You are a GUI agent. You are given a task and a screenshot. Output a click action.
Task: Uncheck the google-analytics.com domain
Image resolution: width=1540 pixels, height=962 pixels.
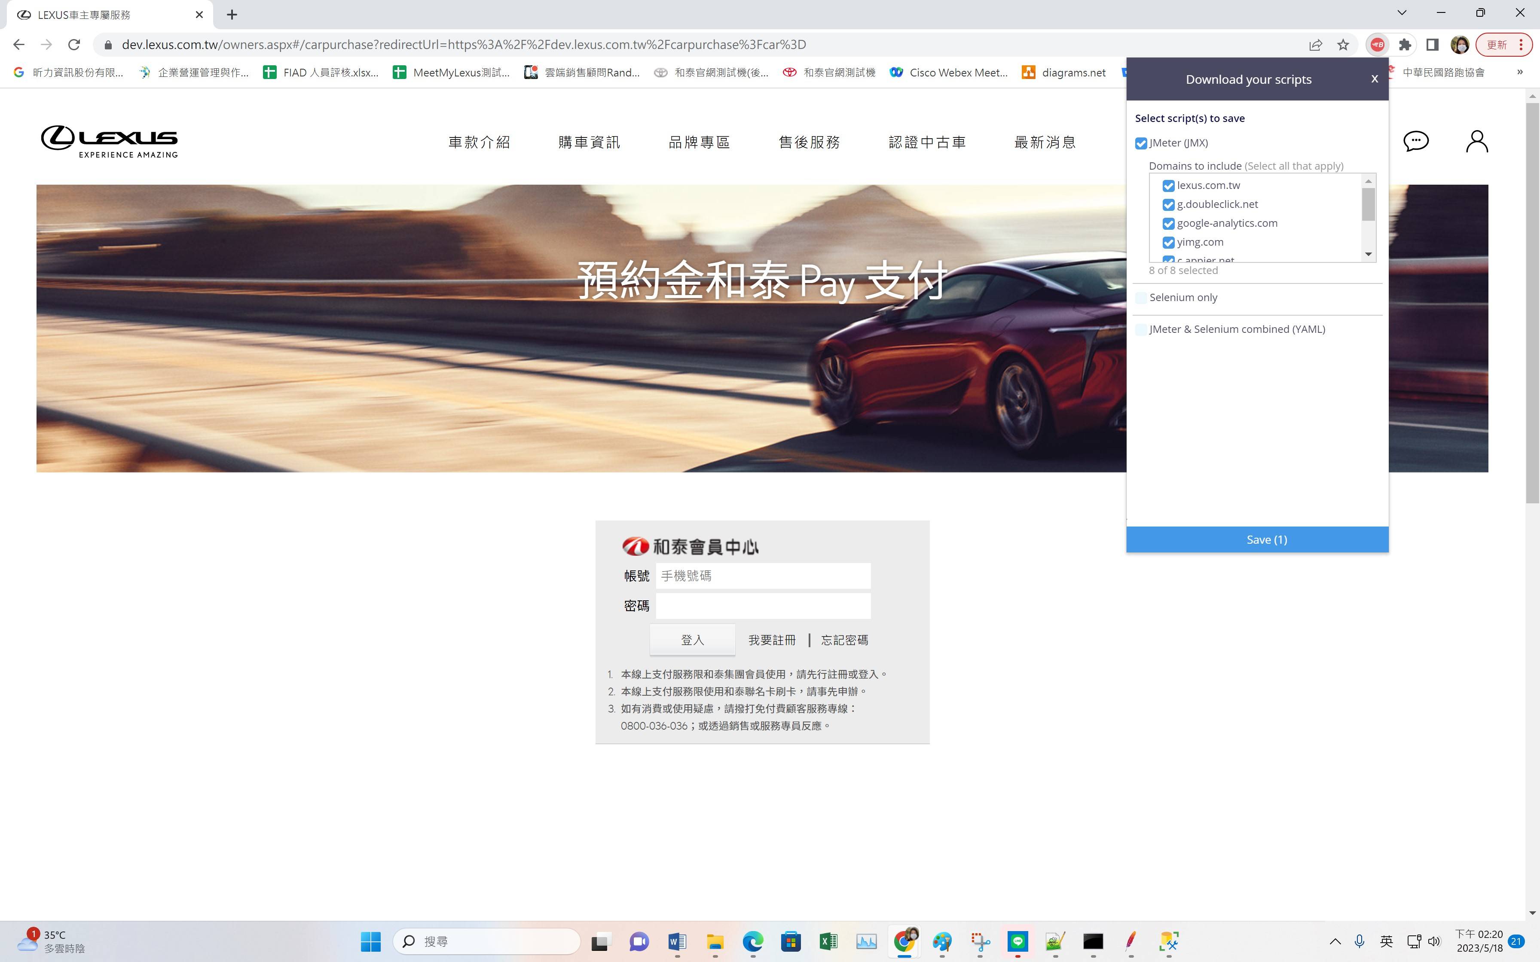point(1168,224)
